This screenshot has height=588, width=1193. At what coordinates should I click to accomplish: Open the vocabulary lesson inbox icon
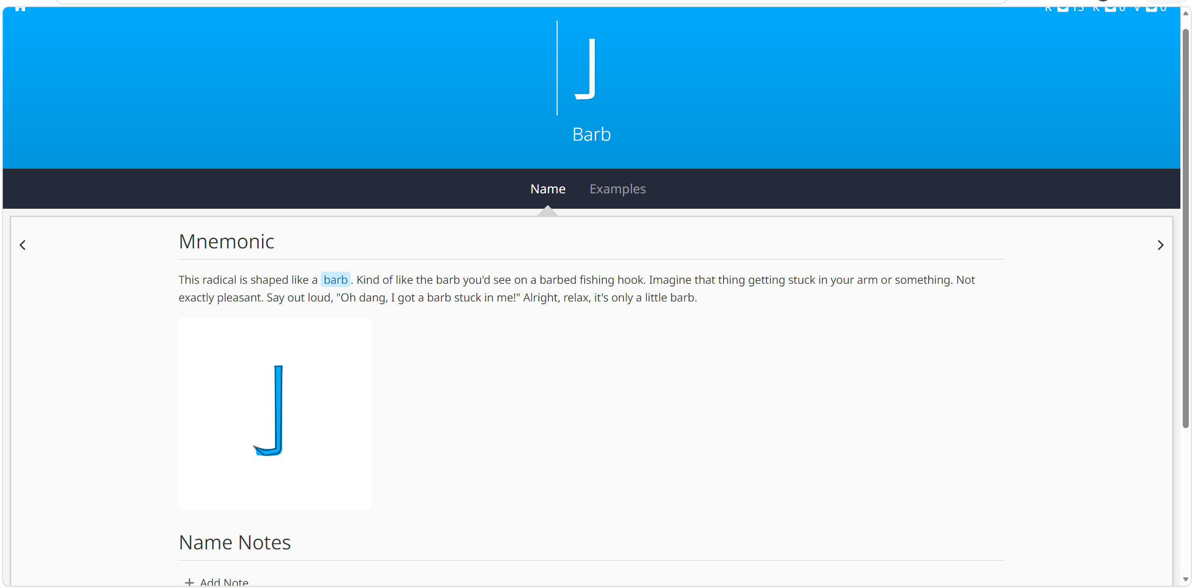pos(1152,8)
